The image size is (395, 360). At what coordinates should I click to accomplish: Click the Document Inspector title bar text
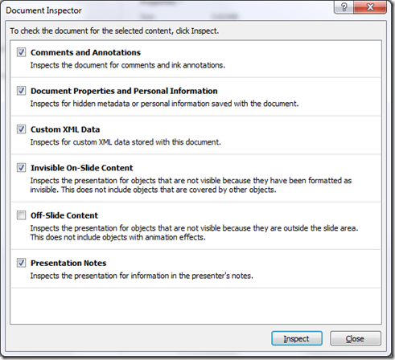click(x=43, y=10)
